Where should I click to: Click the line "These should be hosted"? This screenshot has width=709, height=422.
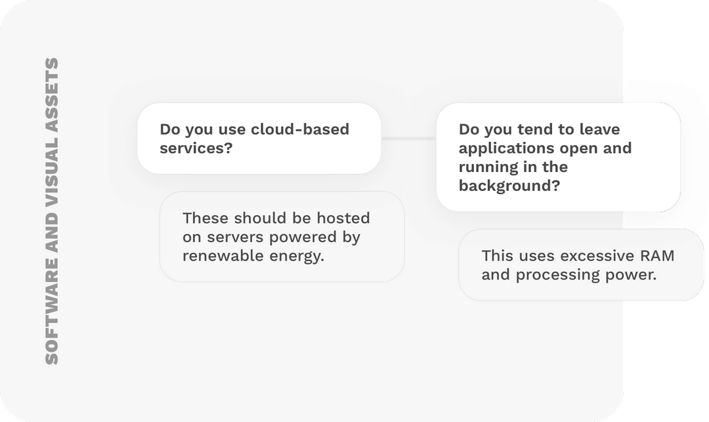(x=276, y=219)
